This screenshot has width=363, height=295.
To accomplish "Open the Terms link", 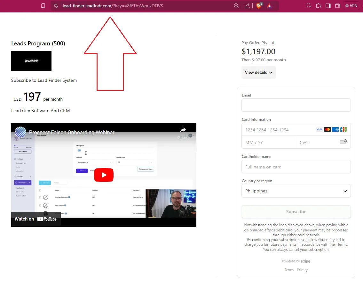I will pyautogui.click(x=289, y=270).
